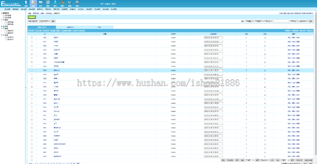The image size is (317, 164).
Task: Open 管理信息 in the secondary menu bar
Action: pos(15,9)
